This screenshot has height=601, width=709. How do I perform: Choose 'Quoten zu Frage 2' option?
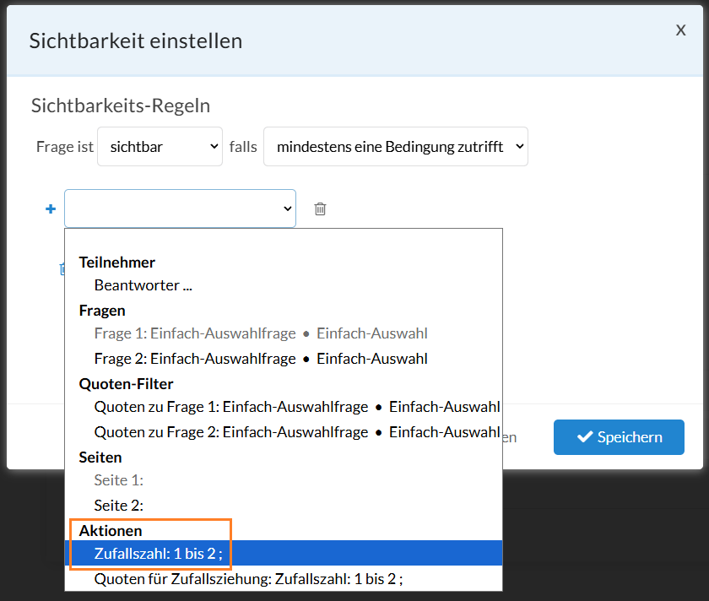(x=284, y=432)
